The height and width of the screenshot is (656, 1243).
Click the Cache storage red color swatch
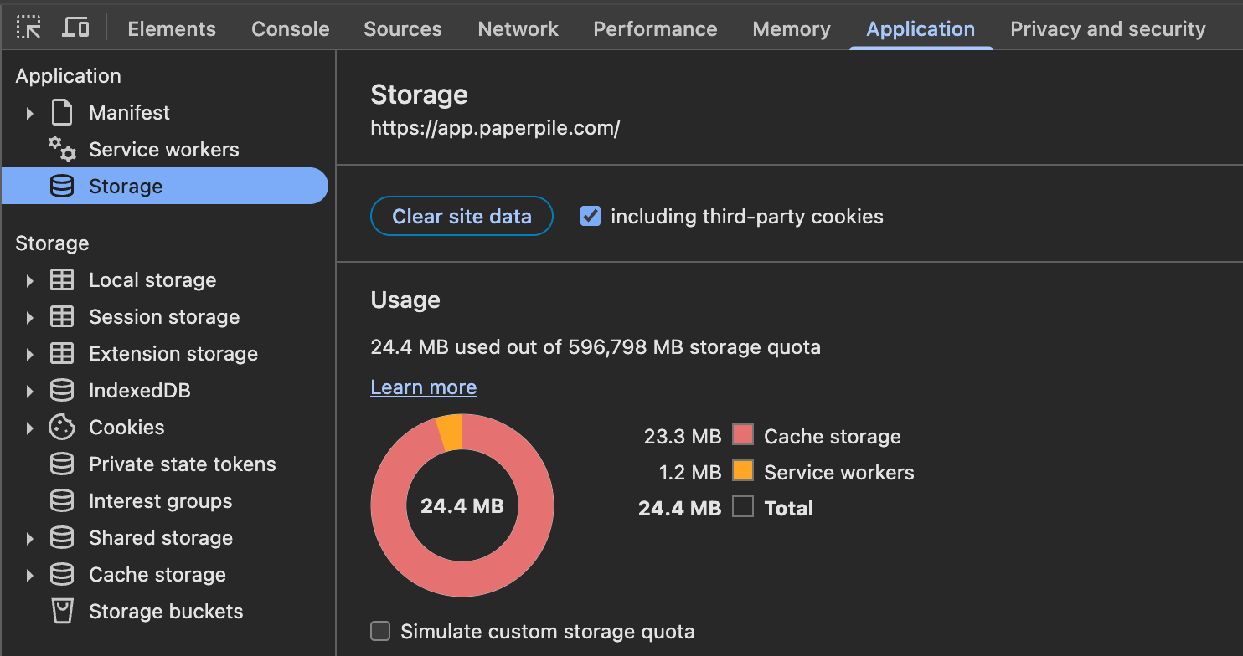743,435
